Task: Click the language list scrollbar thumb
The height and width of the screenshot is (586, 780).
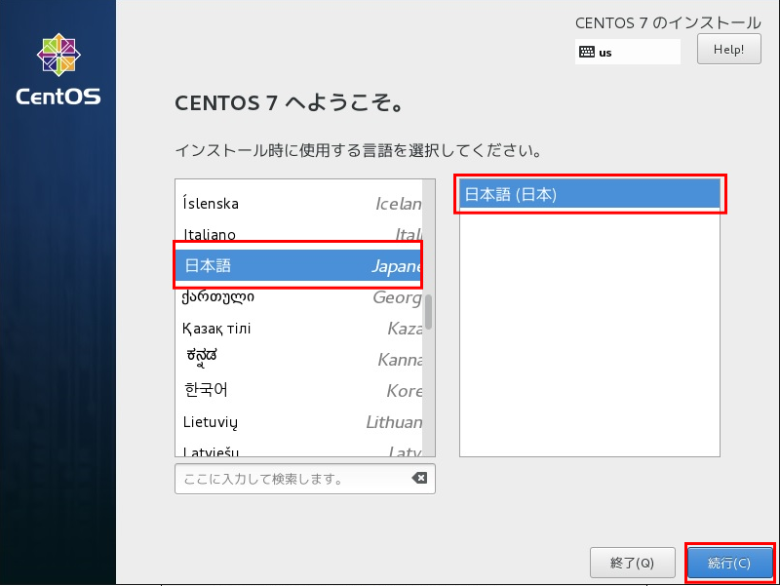Action: (x=428, y=312)
